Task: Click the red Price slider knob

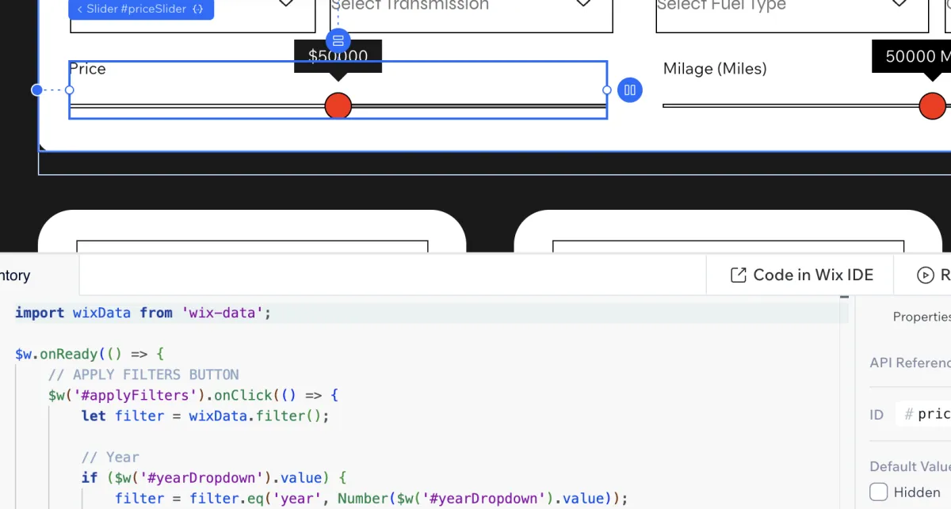Action: (338, 105)
